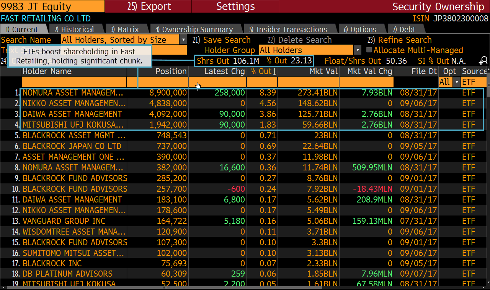This screenshot has width=490, height=290.
Task: Open the Search Name dropdown arrow
Action: [x=183, y=40]
